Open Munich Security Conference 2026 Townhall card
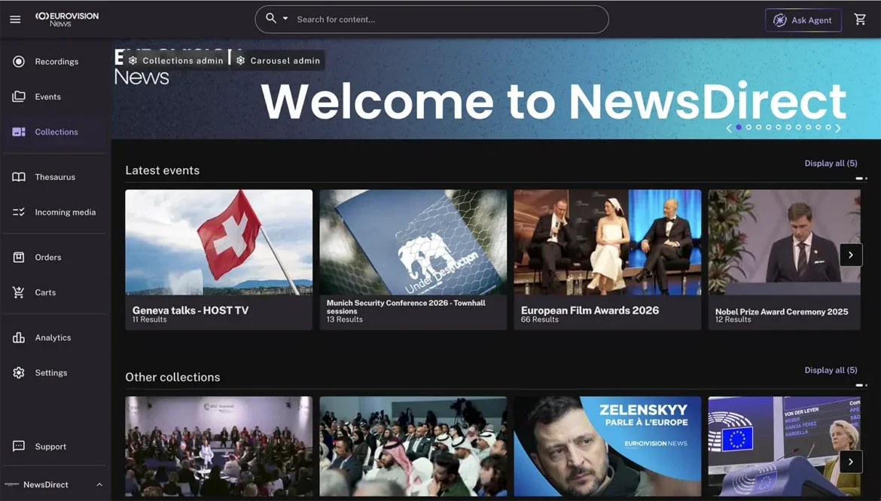Viewport: 881px width, 501px height. (x=413, y=259)
